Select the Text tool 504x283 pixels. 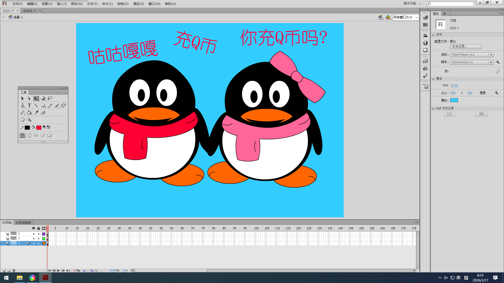[x=29, y=105]
